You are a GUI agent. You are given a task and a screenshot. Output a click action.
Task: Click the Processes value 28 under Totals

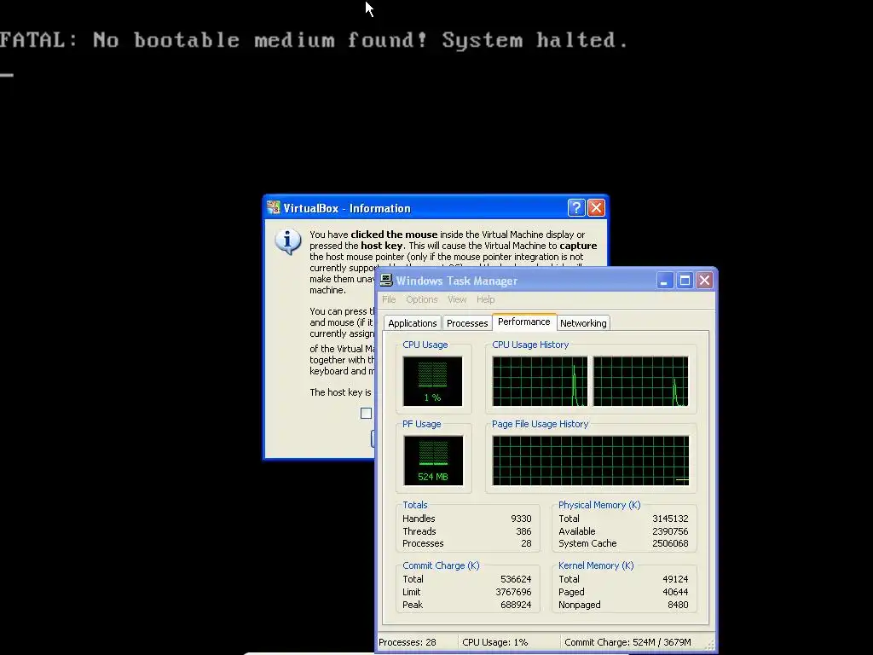coord(527,543)
